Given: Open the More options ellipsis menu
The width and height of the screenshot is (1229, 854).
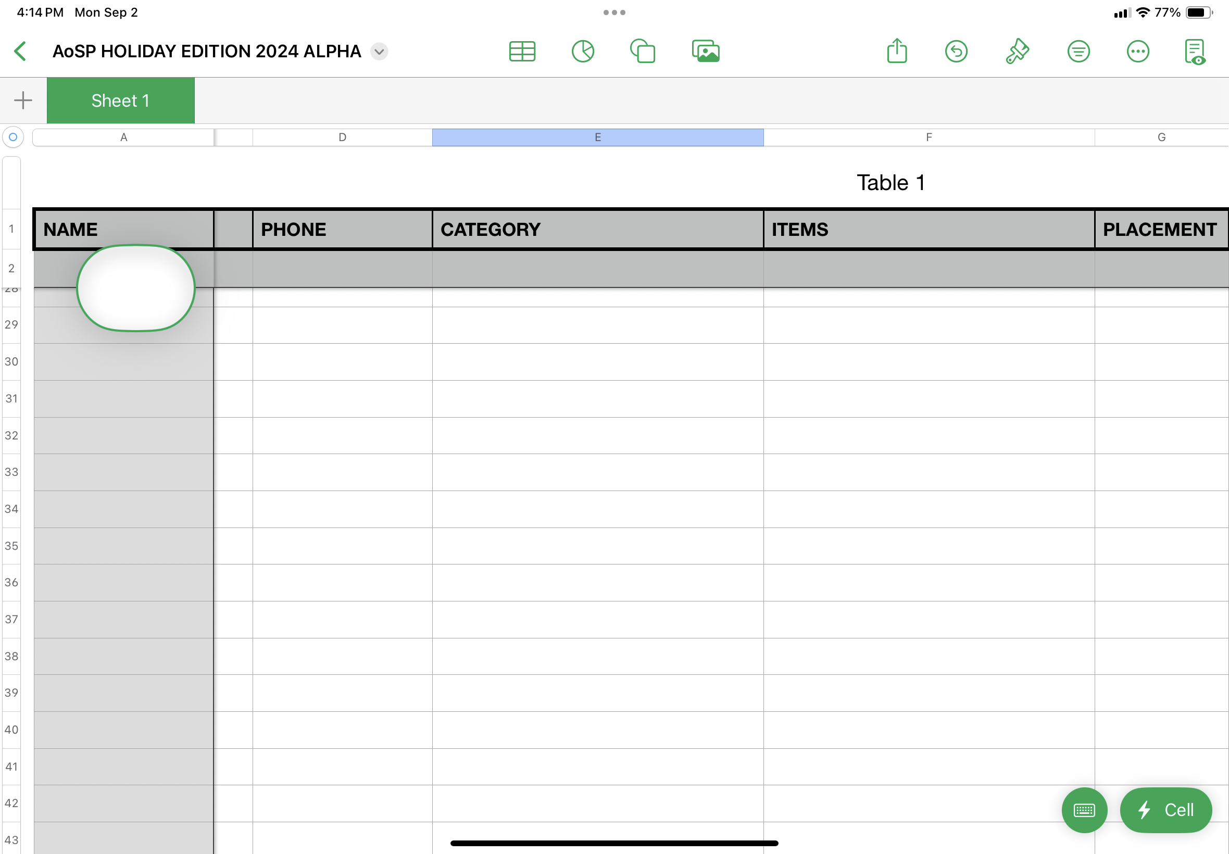Looking at the screenshot, I should pyautogui.click(x=1137, y=52).
